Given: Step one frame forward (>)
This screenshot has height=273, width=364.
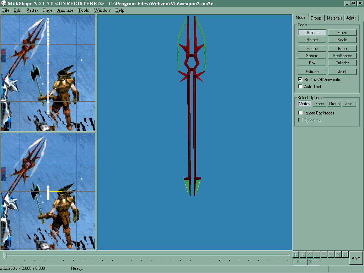Looking at the screenshot, I should (324, 255).
